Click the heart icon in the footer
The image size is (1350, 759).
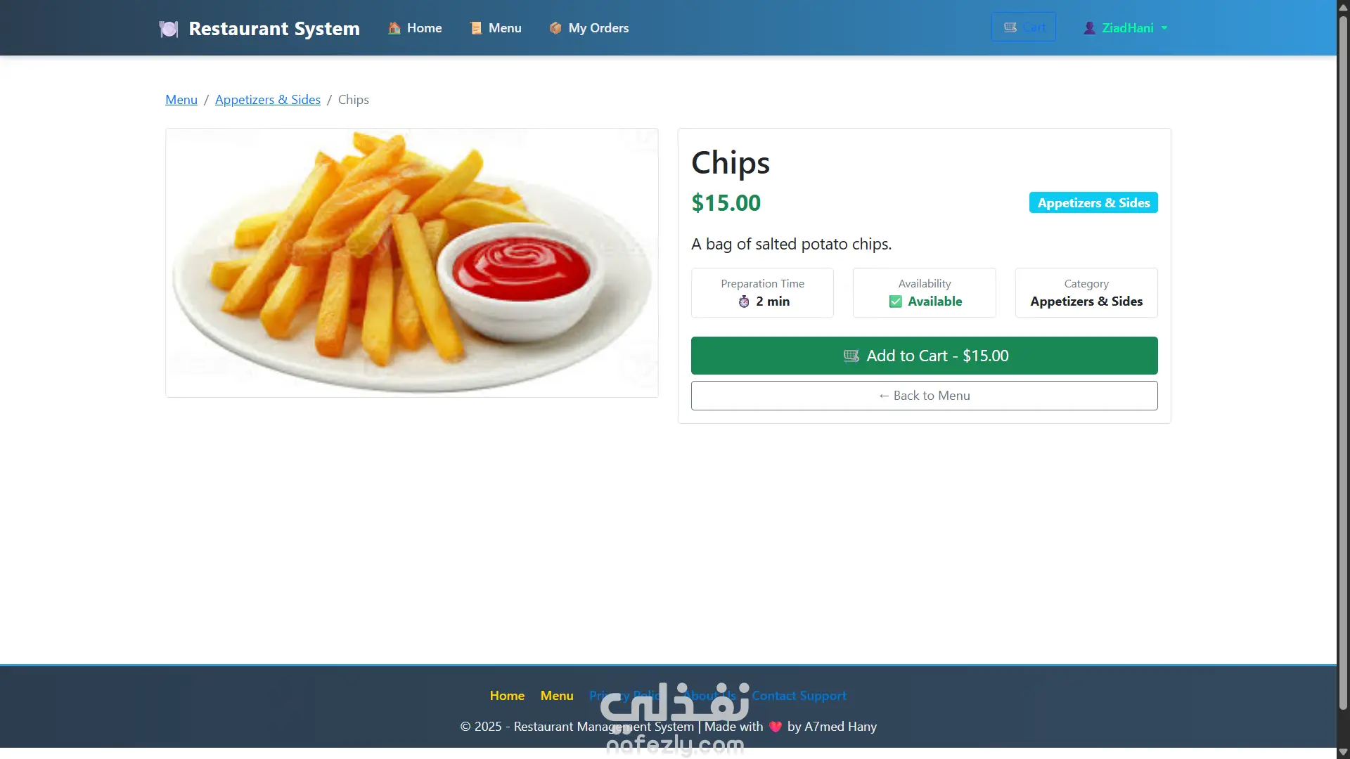click(776, 727)
